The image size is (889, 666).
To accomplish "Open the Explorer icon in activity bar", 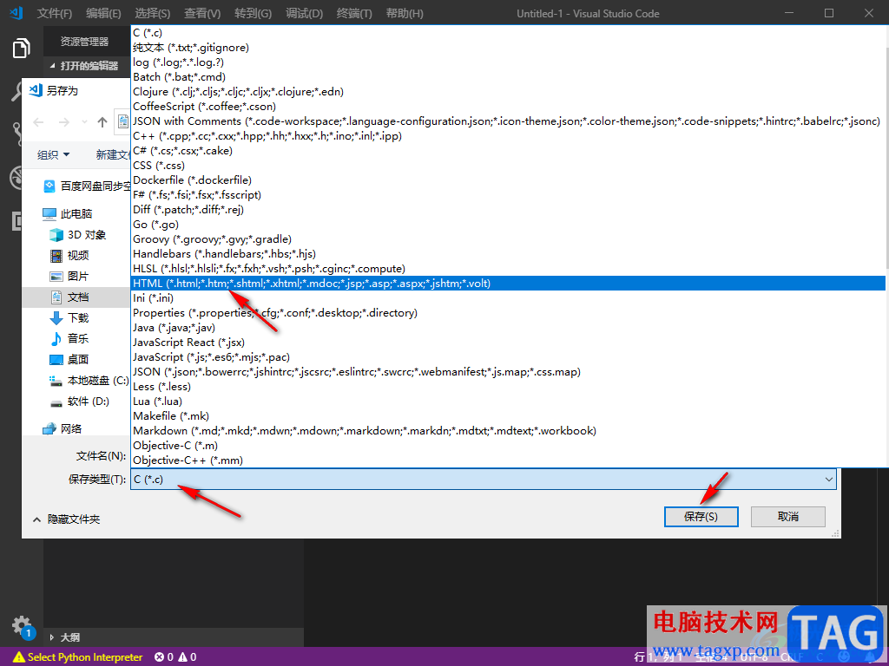I will pos(21,49).
